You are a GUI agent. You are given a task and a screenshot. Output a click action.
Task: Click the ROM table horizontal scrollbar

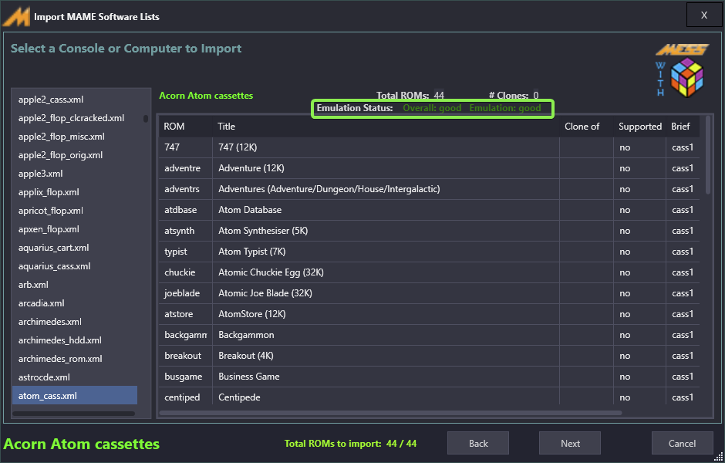click(x=391, y=413)
